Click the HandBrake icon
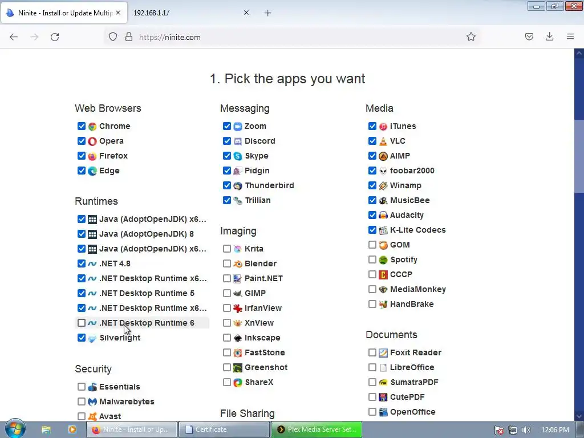The image size is (584, 438). [383, 305]
